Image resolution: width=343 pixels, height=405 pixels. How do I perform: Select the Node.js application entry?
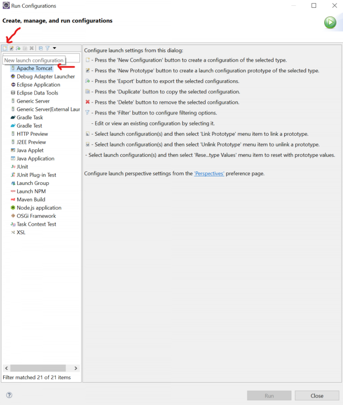pos(39,208)
